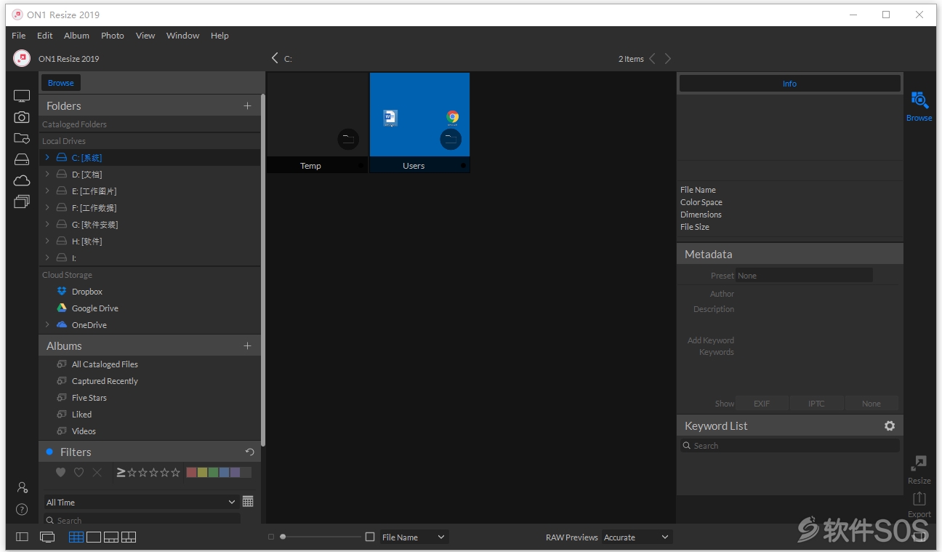
Task: Switch to compare view layout
Action: pos(129,537)
